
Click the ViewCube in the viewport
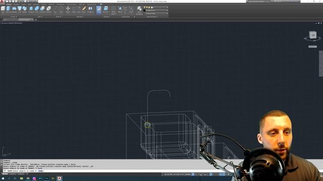click(312, 35)
